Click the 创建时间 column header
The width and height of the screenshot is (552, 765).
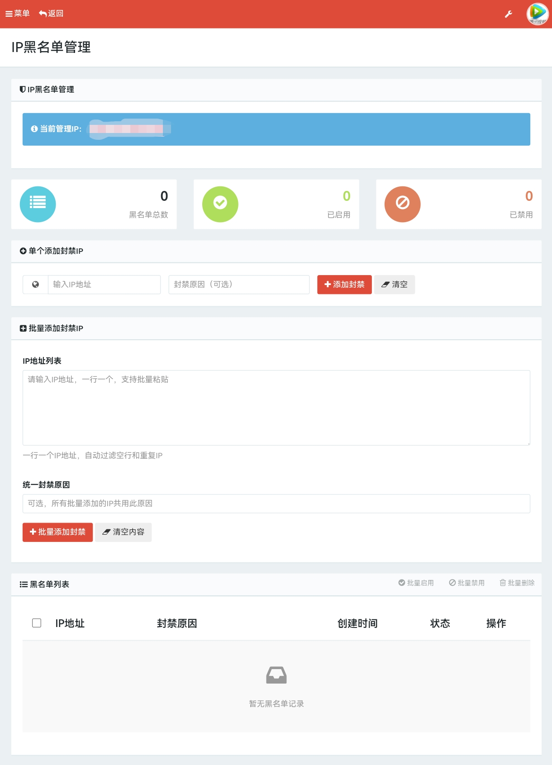[357, 623]
